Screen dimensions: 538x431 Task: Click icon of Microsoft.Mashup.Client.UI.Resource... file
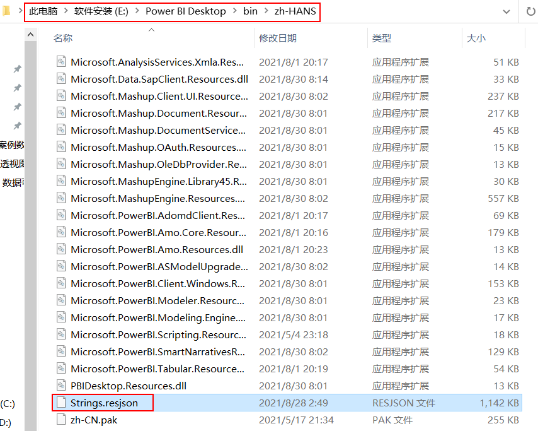click(x=61, y=96)
